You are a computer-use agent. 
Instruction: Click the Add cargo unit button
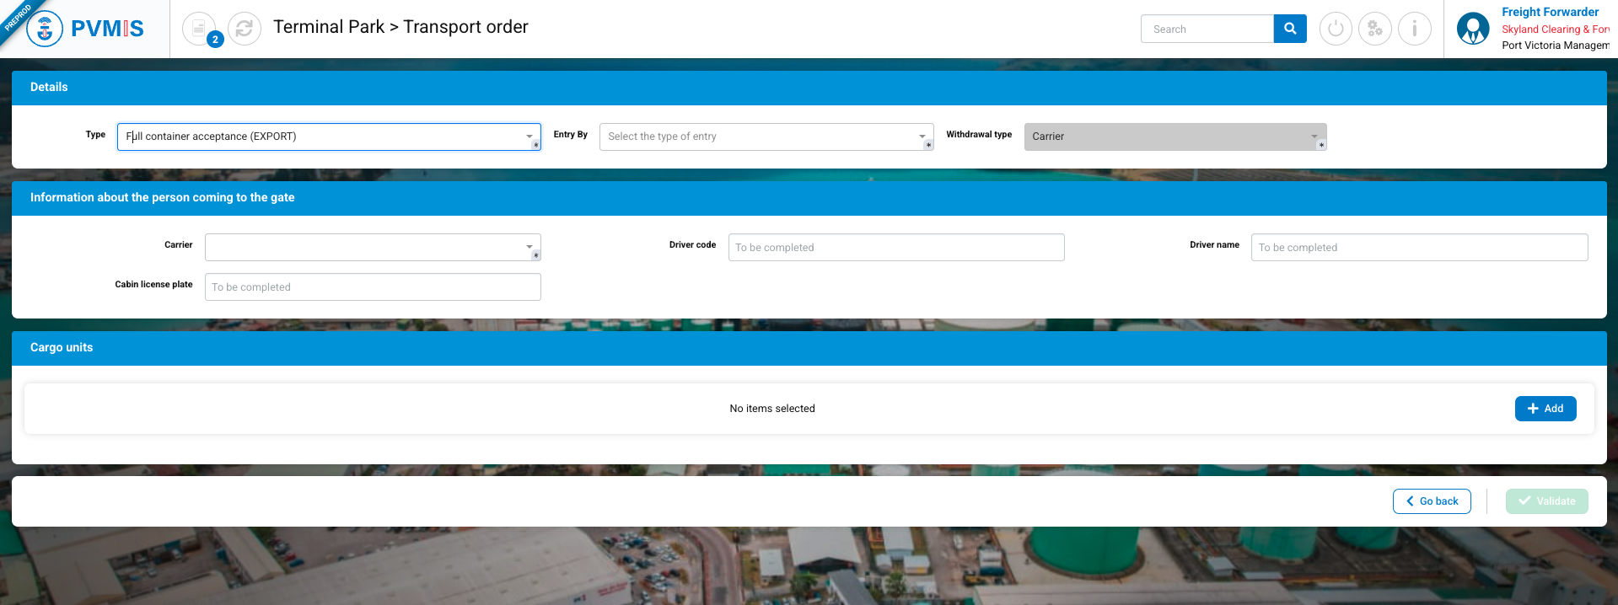(1545, 409)
